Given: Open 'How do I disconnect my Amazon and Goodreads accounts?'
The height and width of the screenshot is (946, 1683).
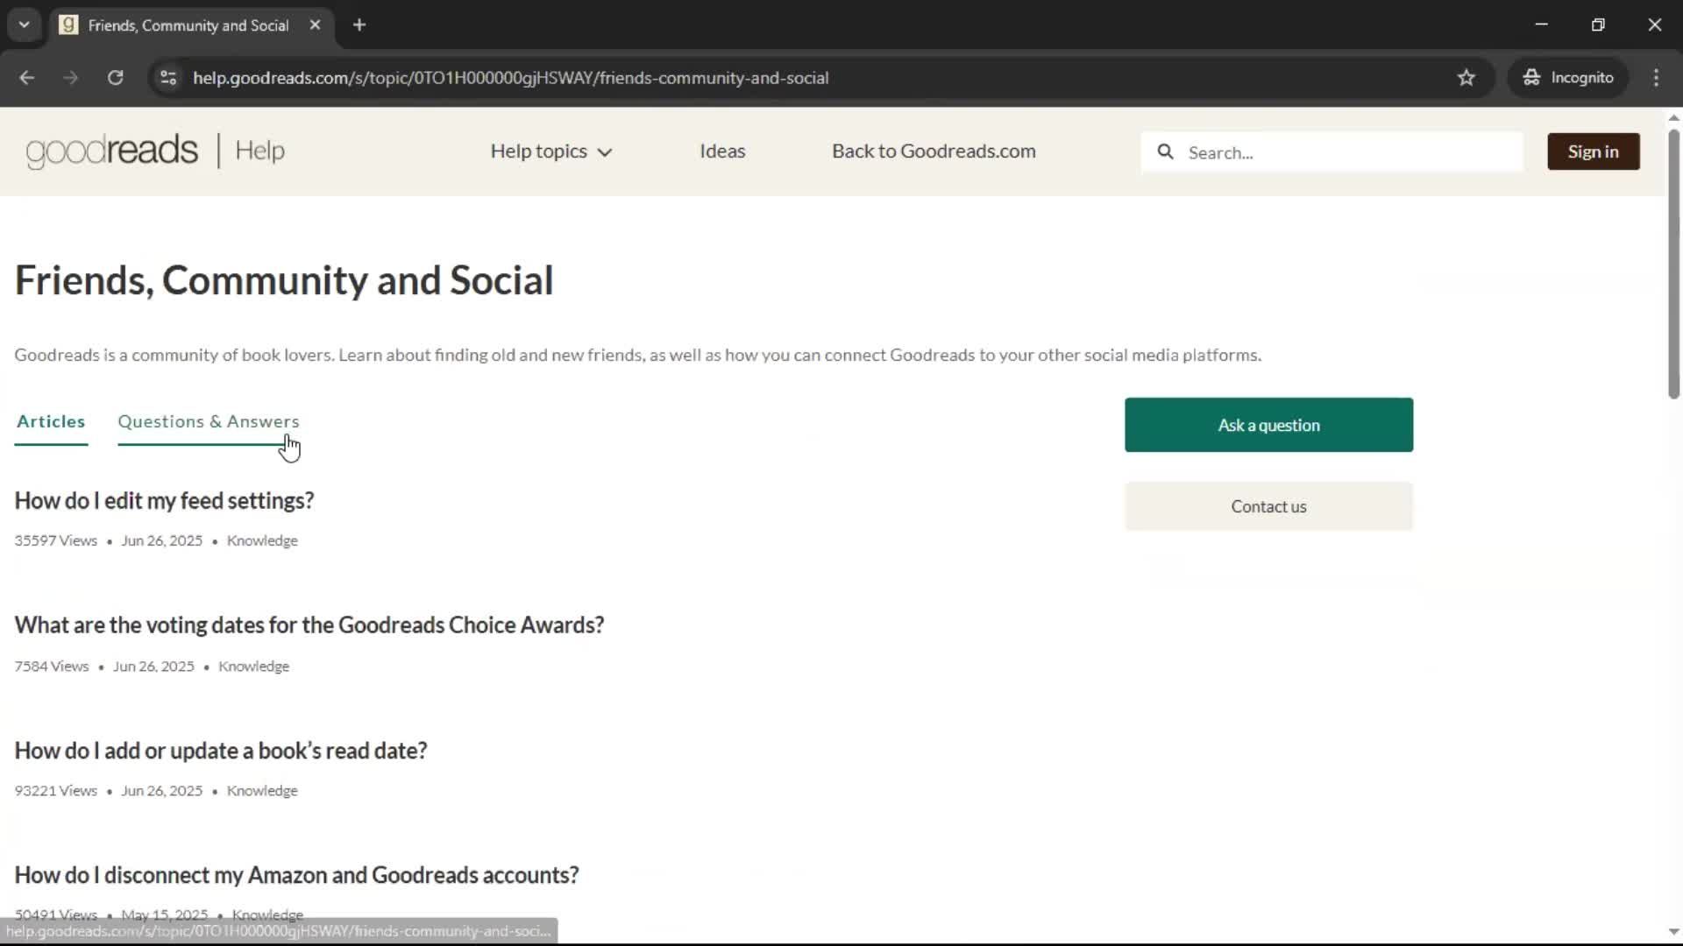Looking at the screenshot, I should [x=296, y=875].
